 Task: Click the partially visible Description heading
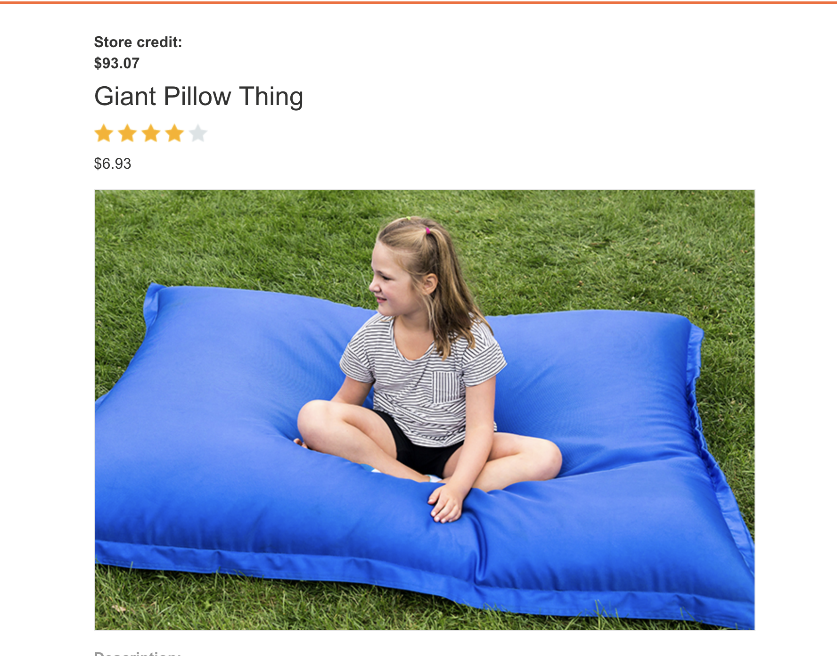(x=138, y=653)
